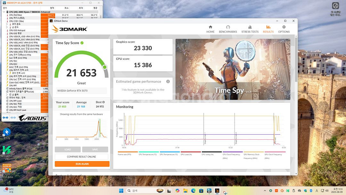Click the HWiNFO blue navigation arrows icon
The height and width of the screenshot is (195, 346).
click(x=5, y=118)
